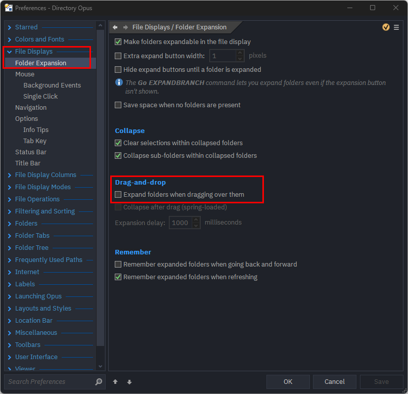Click the category list scroll-up arrow

100,25
